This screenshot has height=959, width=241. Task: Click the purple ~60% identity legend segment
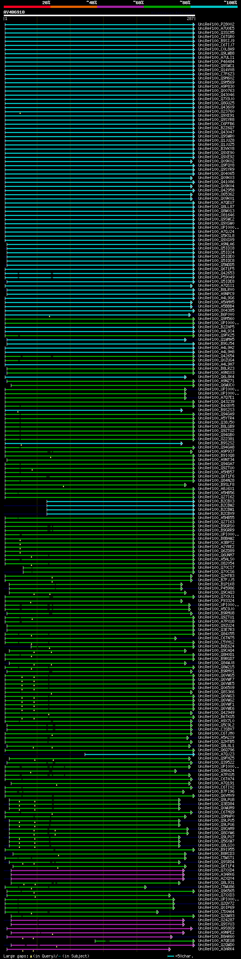[120, 7]
